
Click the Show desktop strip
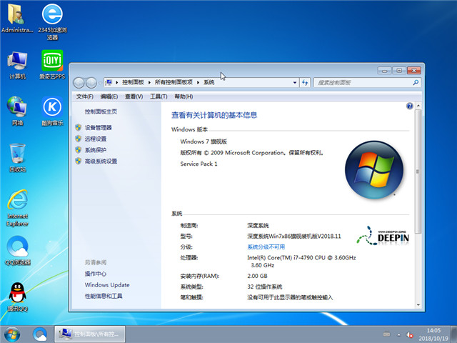click(454, 334)
